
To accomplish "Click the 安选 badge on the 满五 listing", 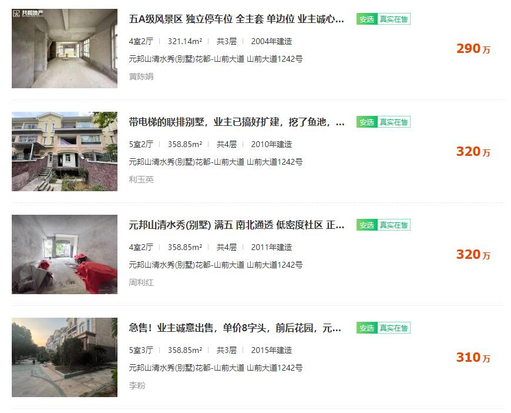I will [367, 225].
